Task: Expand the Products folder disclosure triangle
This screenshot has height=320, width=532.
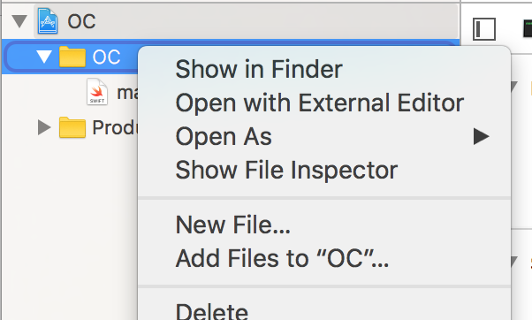Action: 44,127
